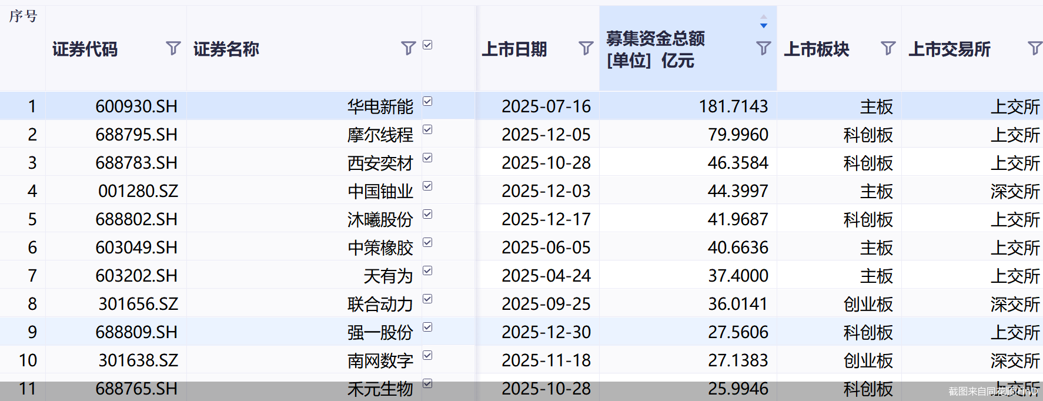Open filter on 上市日期 column
1043x401 pixels.
pyautogui.click(x=586, y=48)
